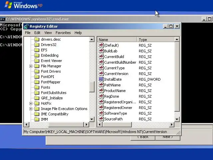
Task: Select the File Manager key label
Action: pyautogui.click(x=51, y=66)
